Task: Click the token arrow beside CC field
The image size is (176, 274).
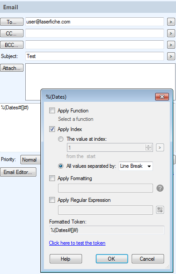Action: pyautogui.click(x=171, y=33)
